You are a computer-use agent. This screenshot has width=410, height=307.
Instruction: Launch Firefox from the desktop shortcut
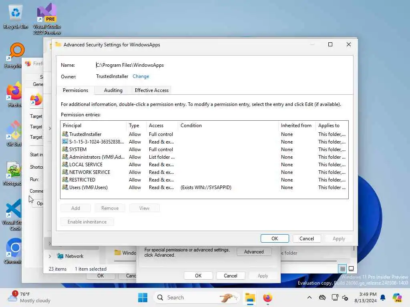(x=14, y=94)
